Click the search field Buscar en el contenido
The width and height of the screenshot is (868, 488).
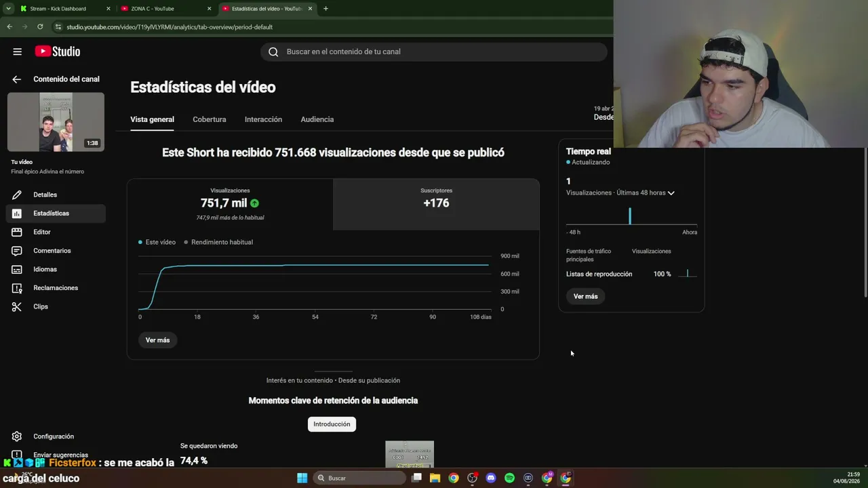click(x=434, y=52)
